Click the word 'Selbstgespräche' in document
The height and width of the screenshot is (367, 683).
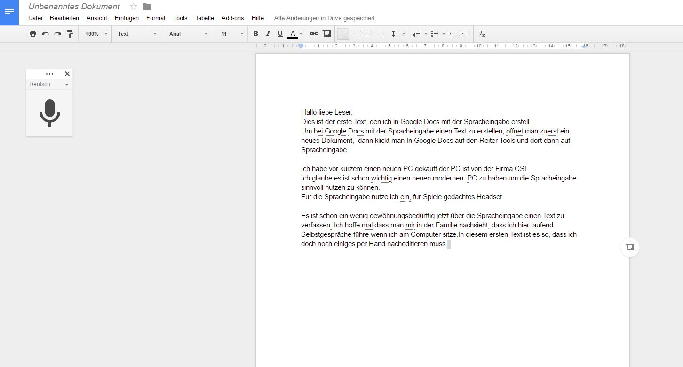[326, 234]
